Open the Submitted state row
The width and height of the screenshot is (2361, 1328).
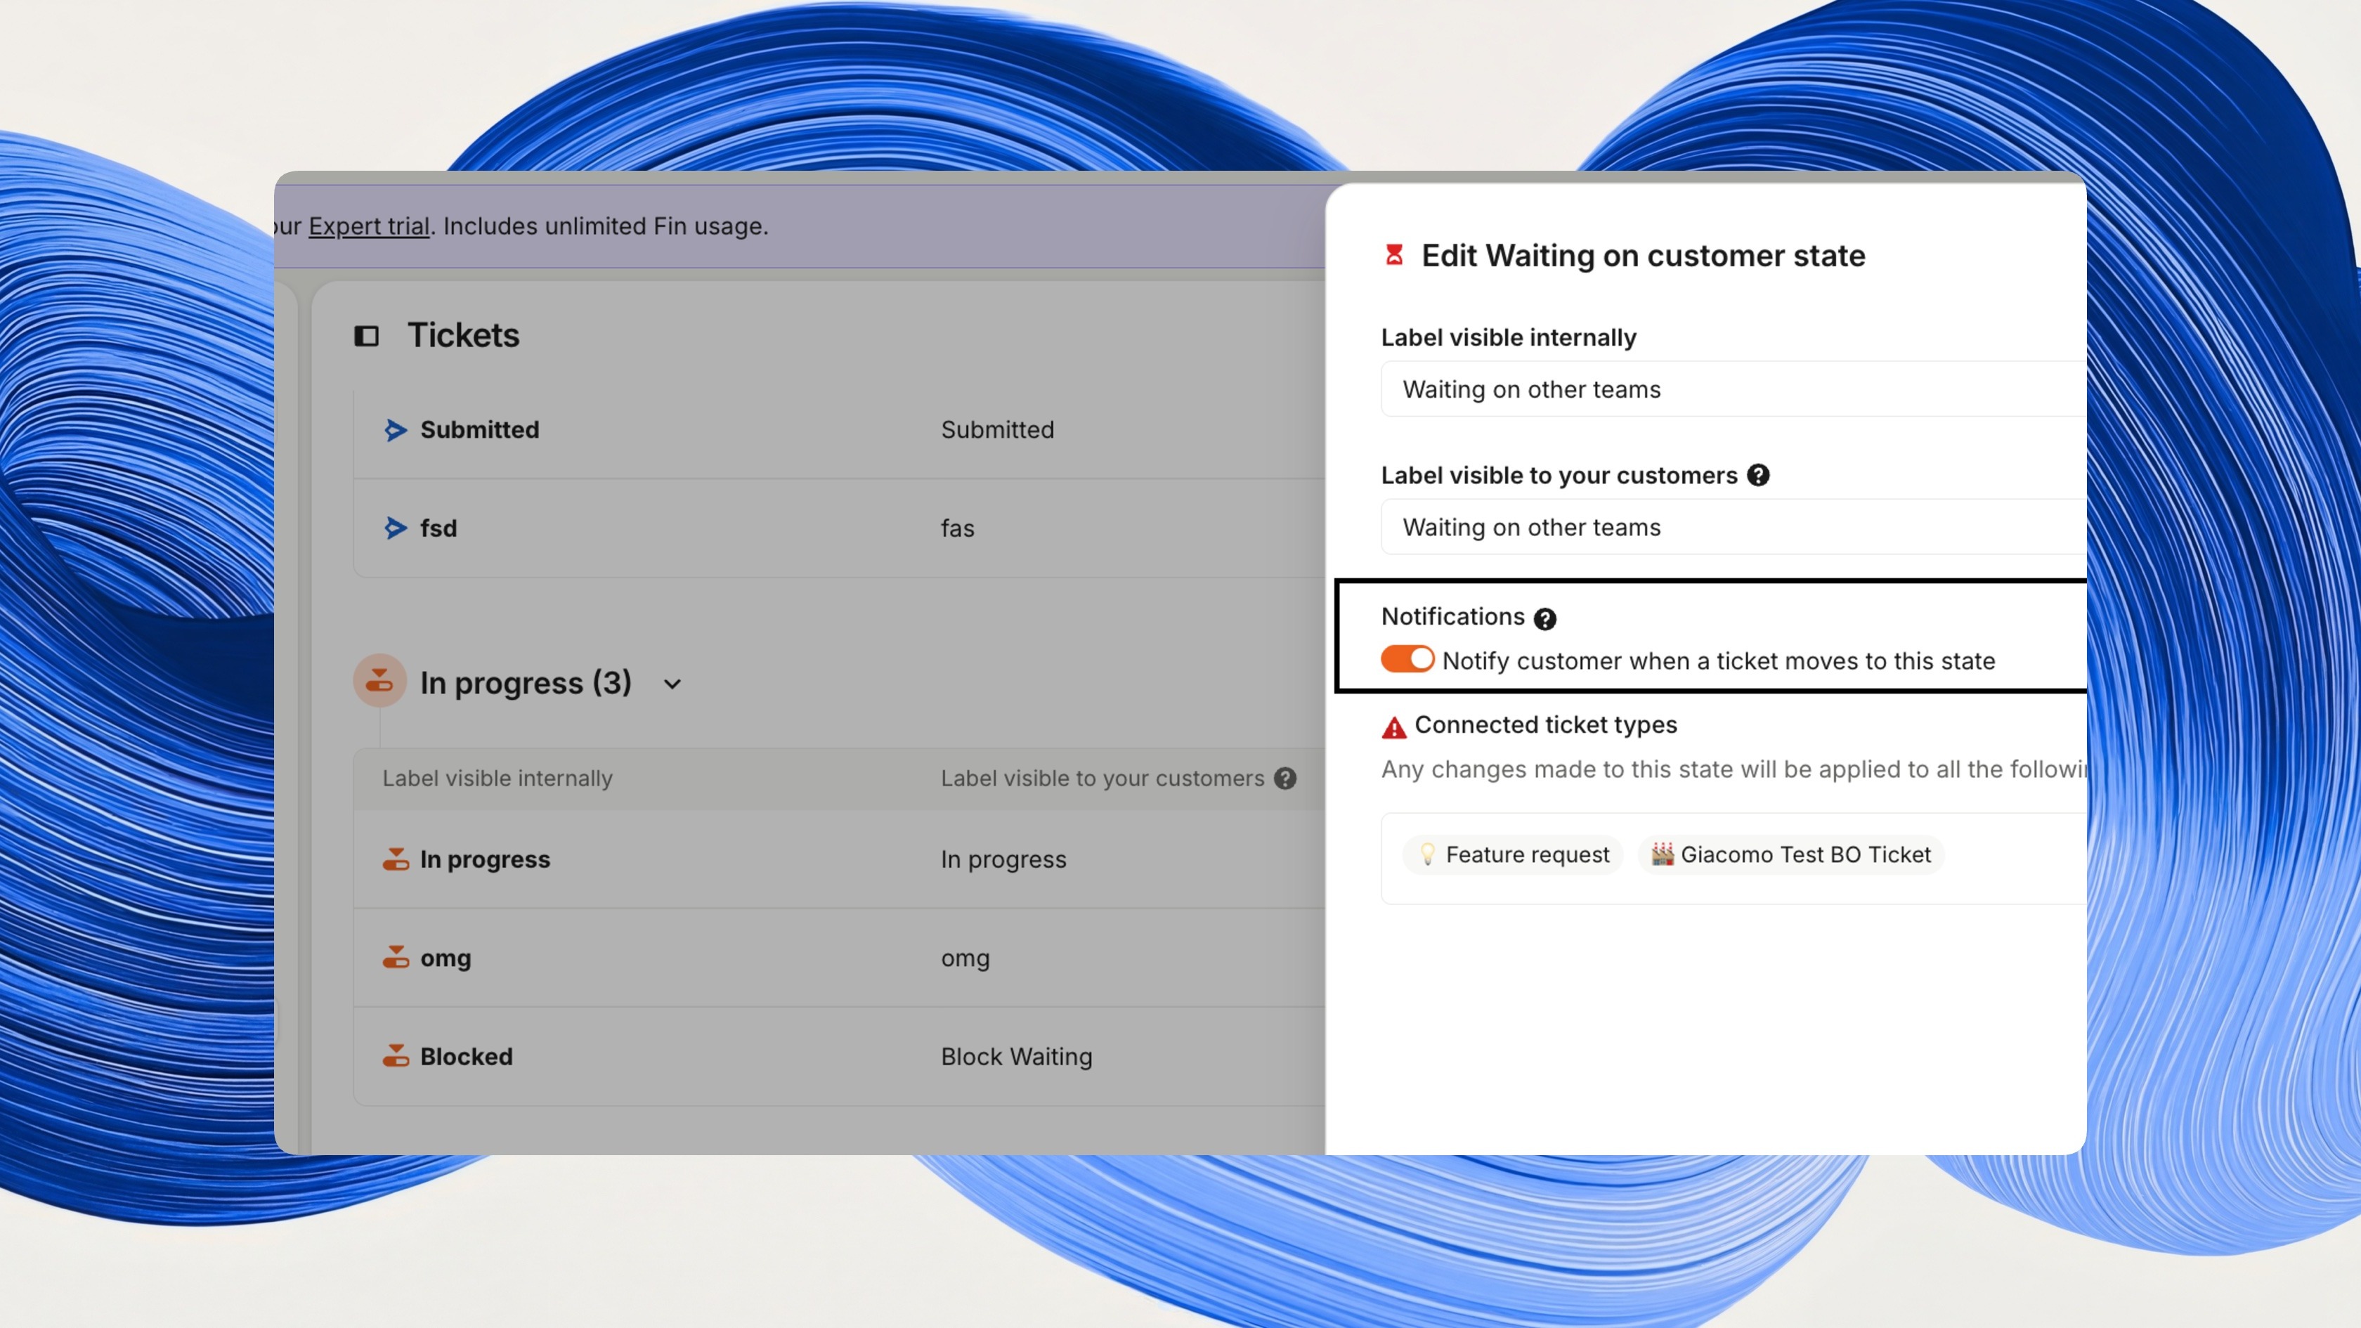[838, 430]
